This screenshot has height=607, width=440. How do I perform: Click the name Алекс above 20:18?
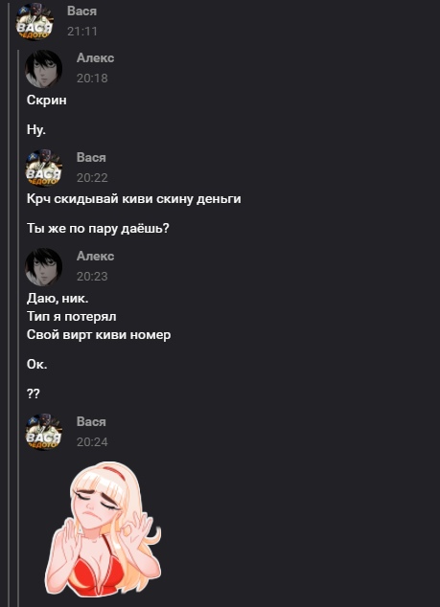95,57
